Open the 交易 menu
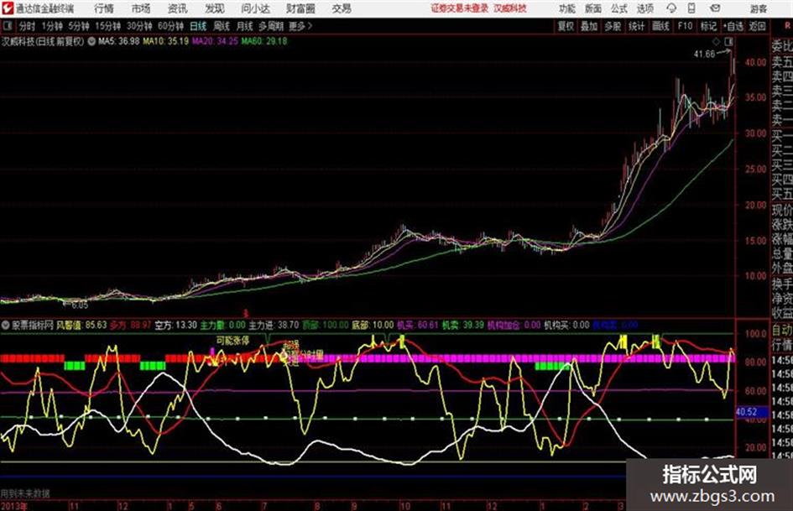 click(x=342, y=8)
